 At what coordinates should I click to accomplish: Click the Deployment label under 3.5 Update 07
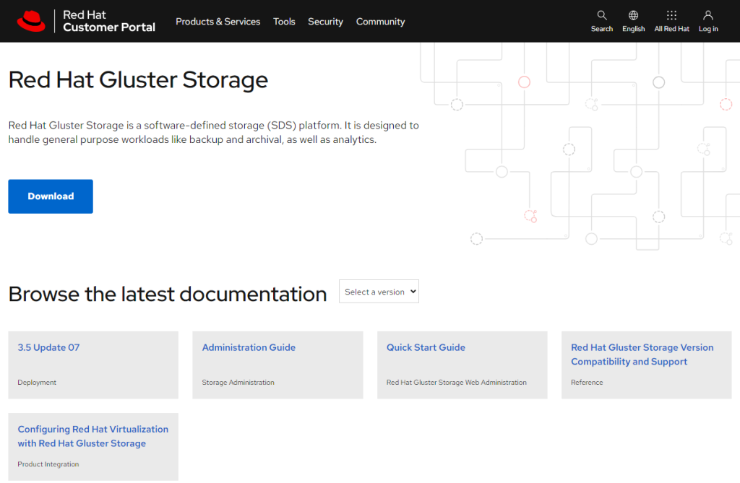pos(37,383)
